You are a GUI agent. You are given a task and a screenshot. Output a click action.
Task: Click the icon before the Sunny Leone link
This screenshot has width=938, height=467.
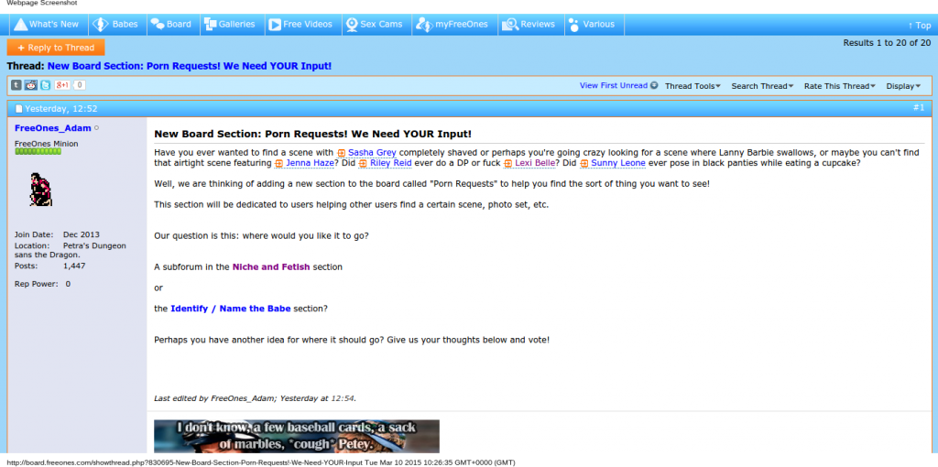[x=584, y=163]
